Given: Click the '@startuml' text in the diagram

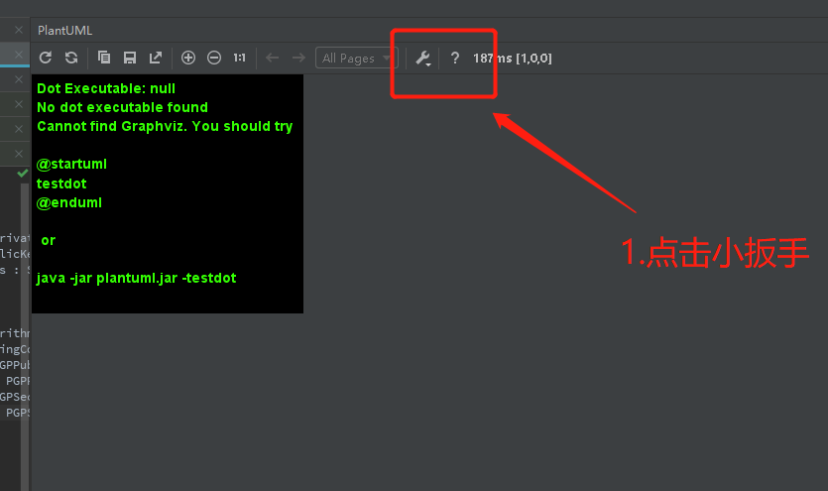Looking at the screenshot, I should point(71,165).
